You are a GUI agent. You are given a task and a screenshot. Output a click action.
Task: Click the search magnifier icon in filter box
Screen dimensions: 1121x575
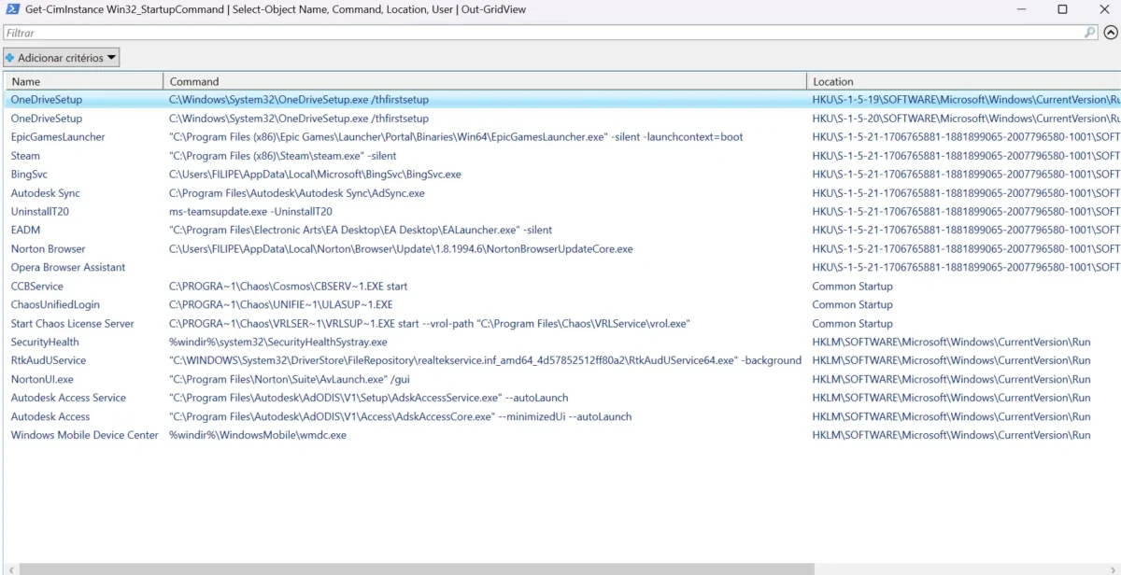click(1089, 33)
